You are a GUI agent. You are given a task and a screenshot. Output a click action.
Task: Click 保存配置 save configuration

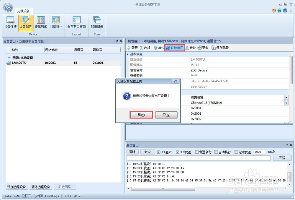[220, 48]
